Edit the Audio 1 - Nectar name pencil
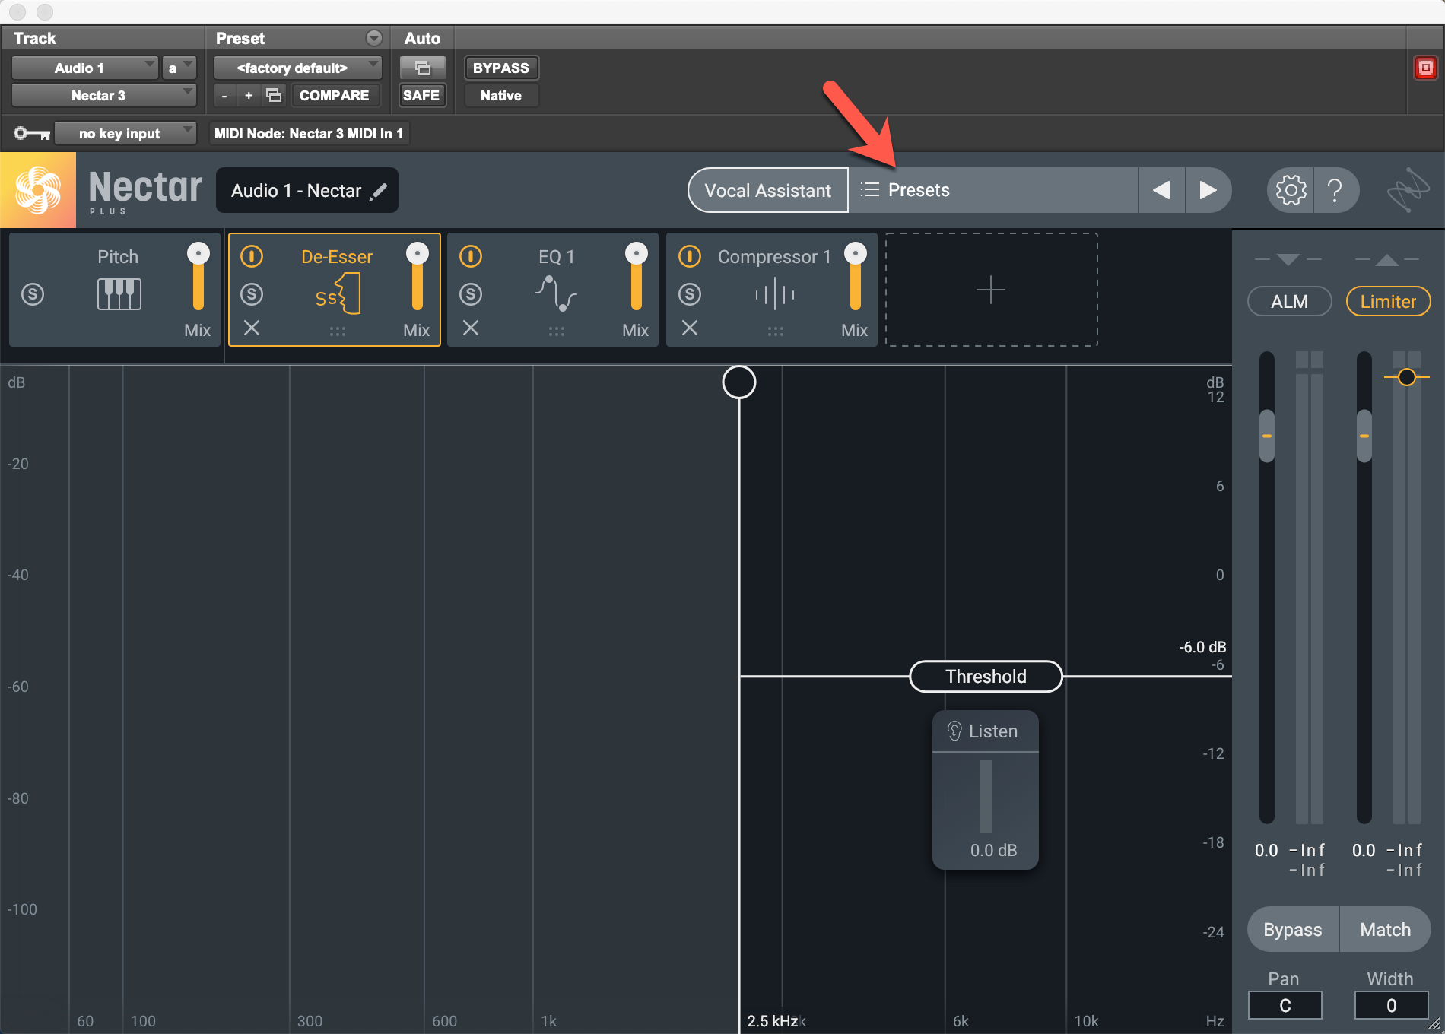The image size is (1445, 1034). click(x=379, y=191)
